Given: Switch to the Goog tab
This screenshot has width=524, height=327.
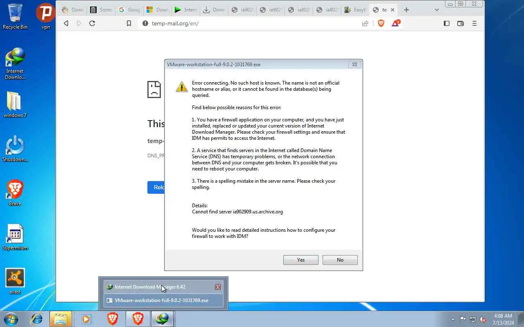Looking at the screenshot, I should (x=129, y=10).
